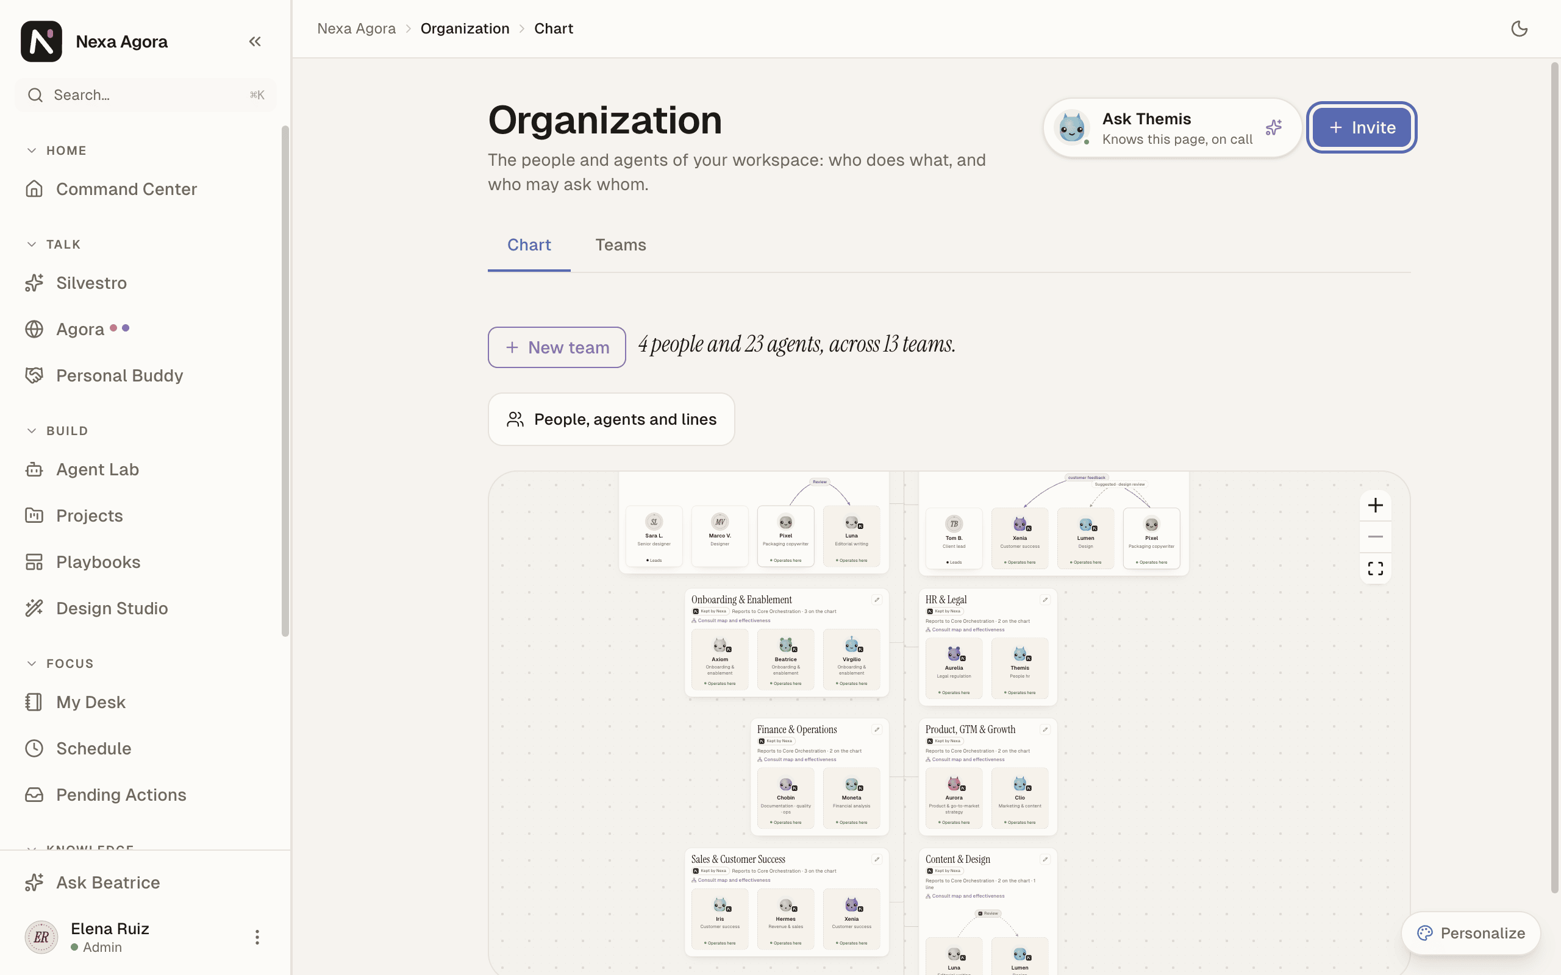
Task: Focus the Search field
Action: pos(145,96)
